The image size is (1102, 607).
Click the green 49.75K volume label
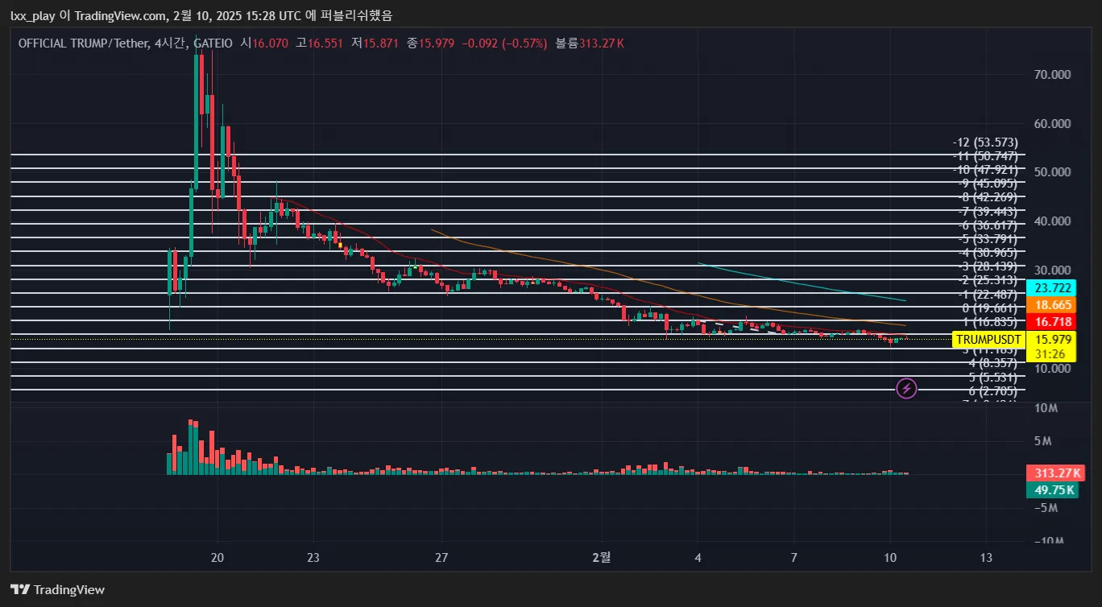[1052, 490]
